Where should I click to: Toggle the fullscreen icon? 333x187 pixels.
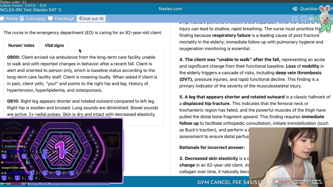(294, 19)
